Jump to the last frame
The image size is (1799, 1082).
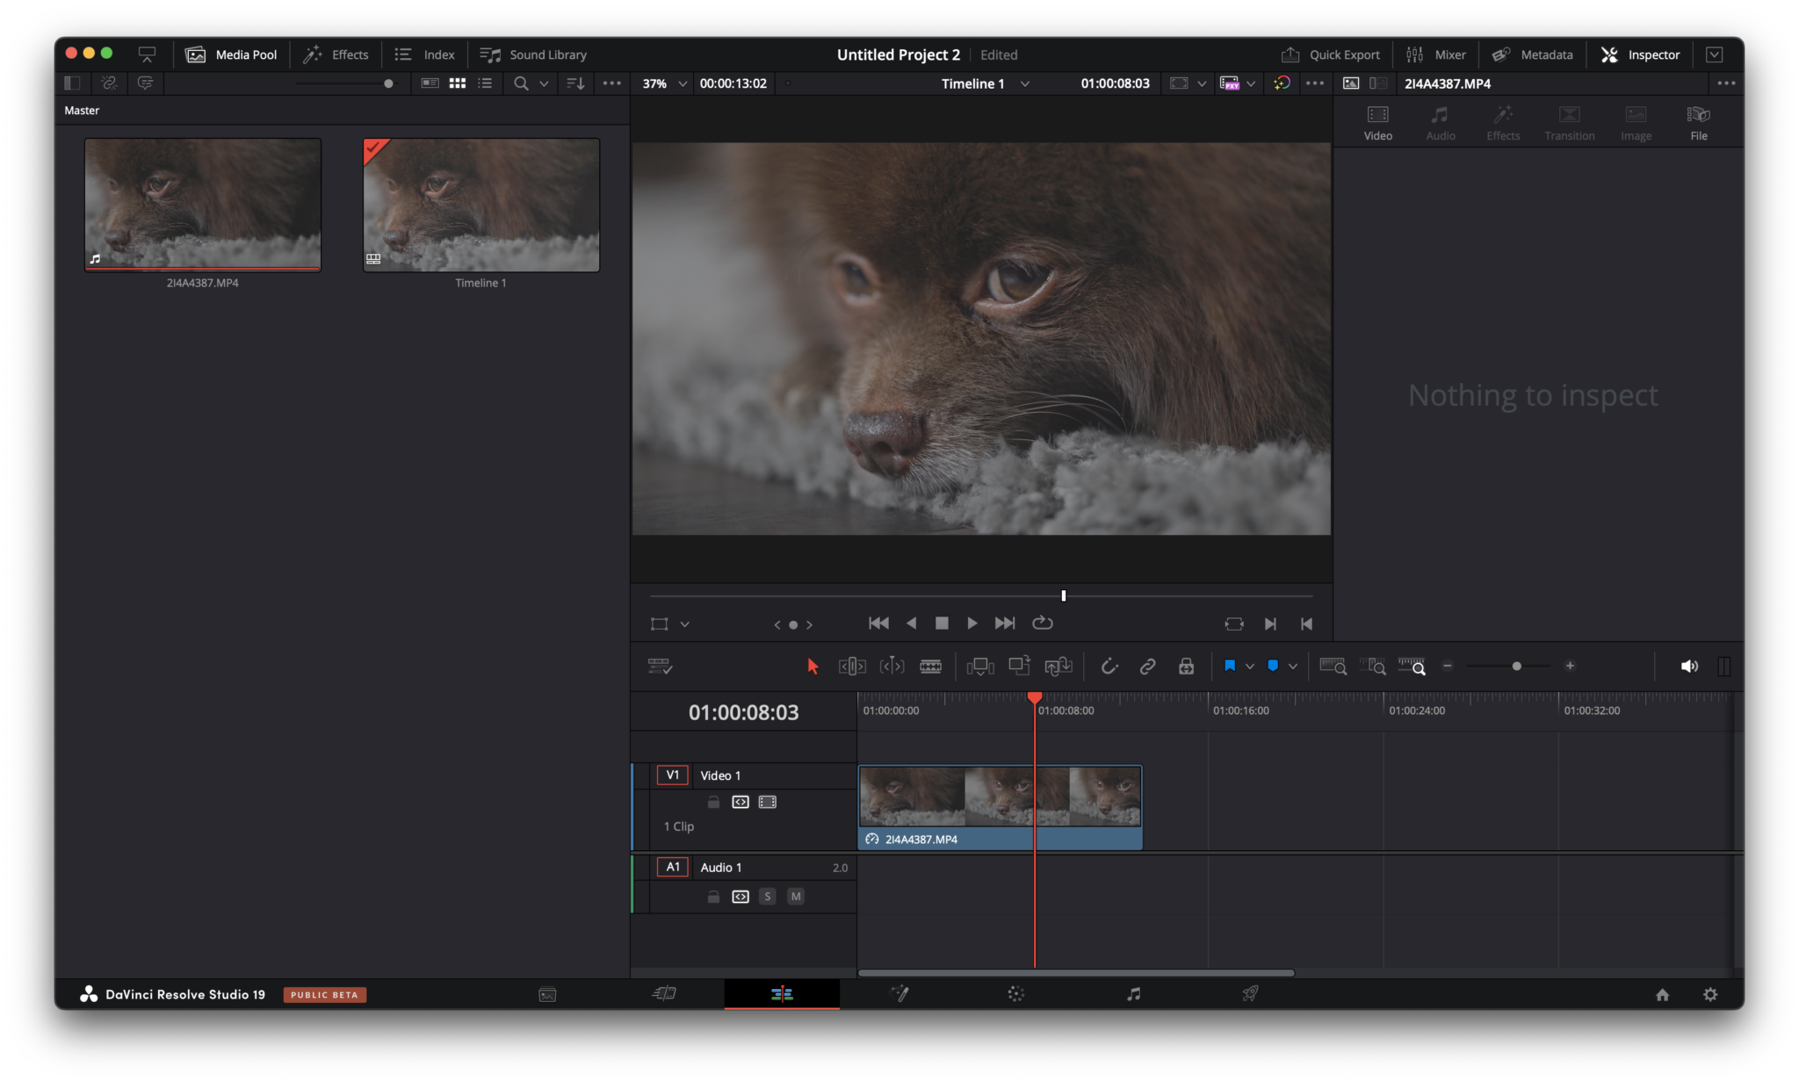tap(1005, 623)
